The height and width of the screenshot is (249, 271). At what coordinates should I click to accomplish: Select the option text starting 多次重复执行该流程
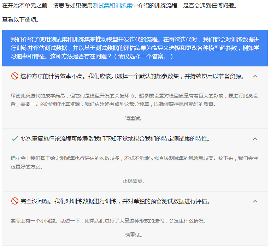click(115, 139)
